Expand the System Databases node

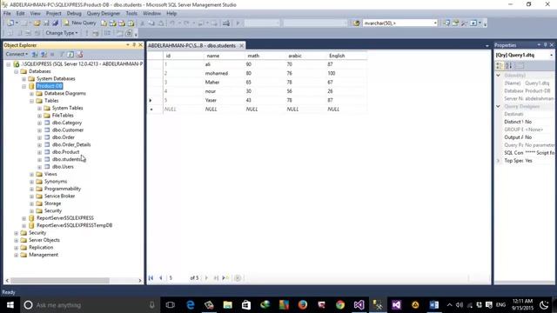[x=24, y=79]
